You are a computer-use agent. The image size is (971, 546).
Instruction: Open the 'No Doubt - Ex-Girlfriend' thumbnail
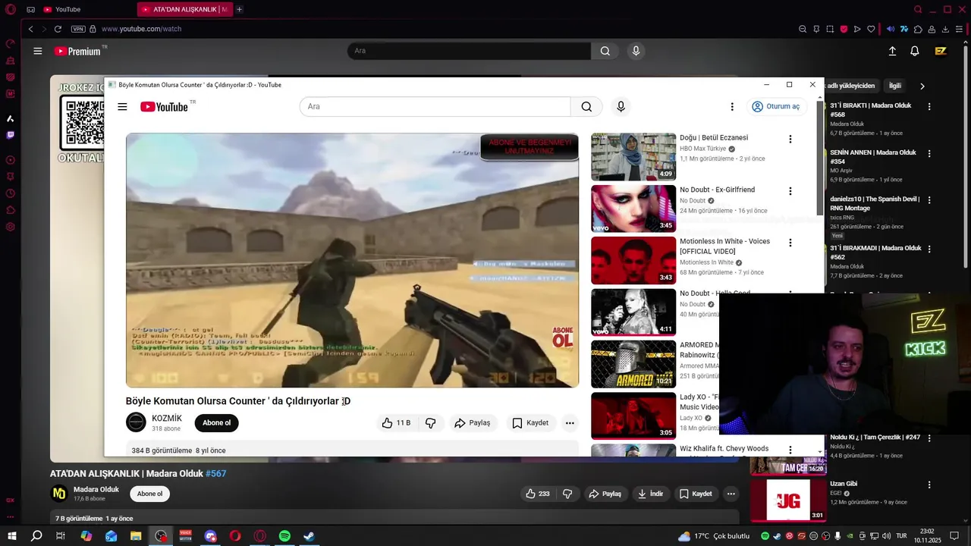point(633,209)
